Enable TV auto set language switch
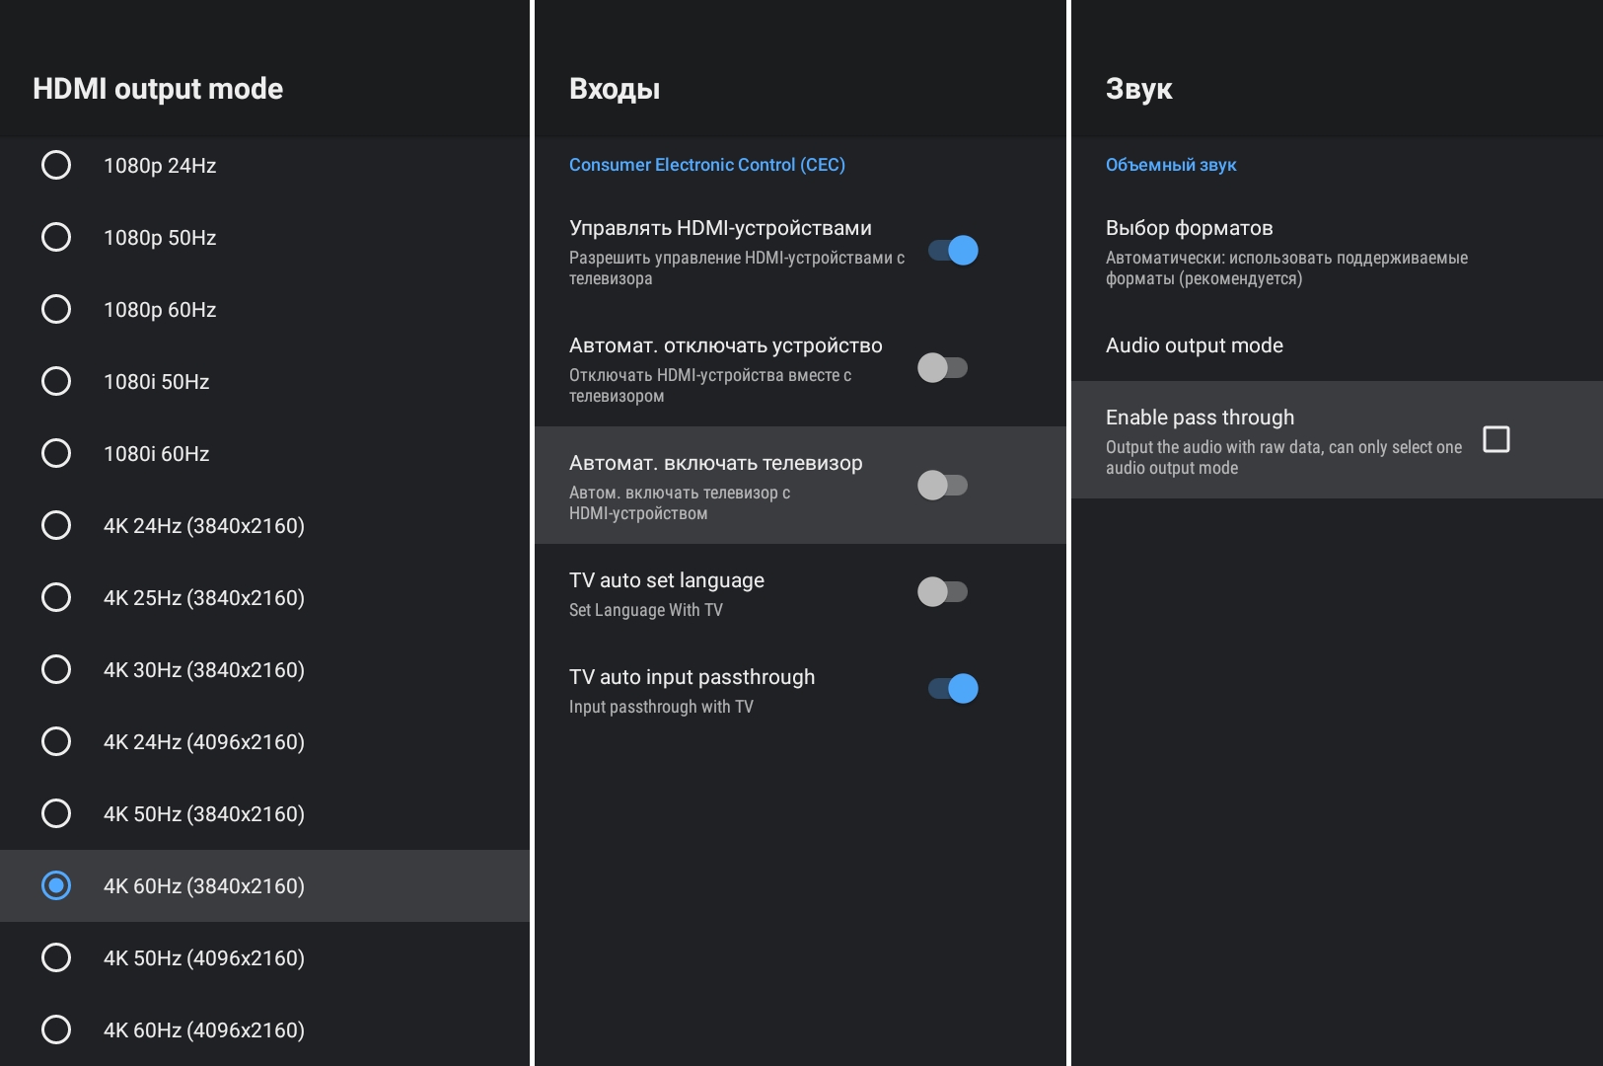Viewport: 1603px width, 1066px height. 942,592
